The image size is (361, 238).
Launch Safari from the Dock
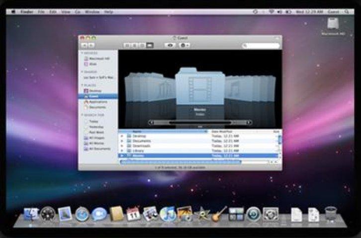click(x=82, y=214)
